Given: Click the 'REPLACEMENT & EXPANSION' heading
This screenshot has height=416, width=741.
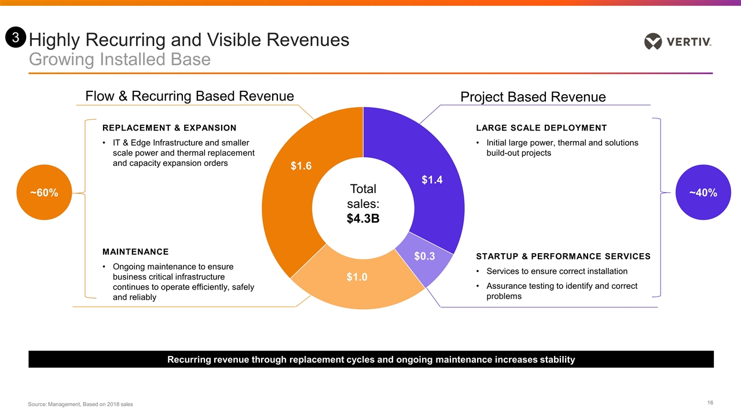Looking at the screenshot, I should [169, 128].
